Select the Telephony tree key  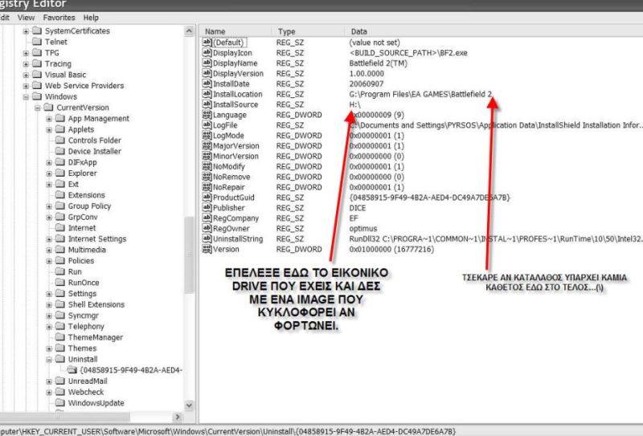point(86,327)
